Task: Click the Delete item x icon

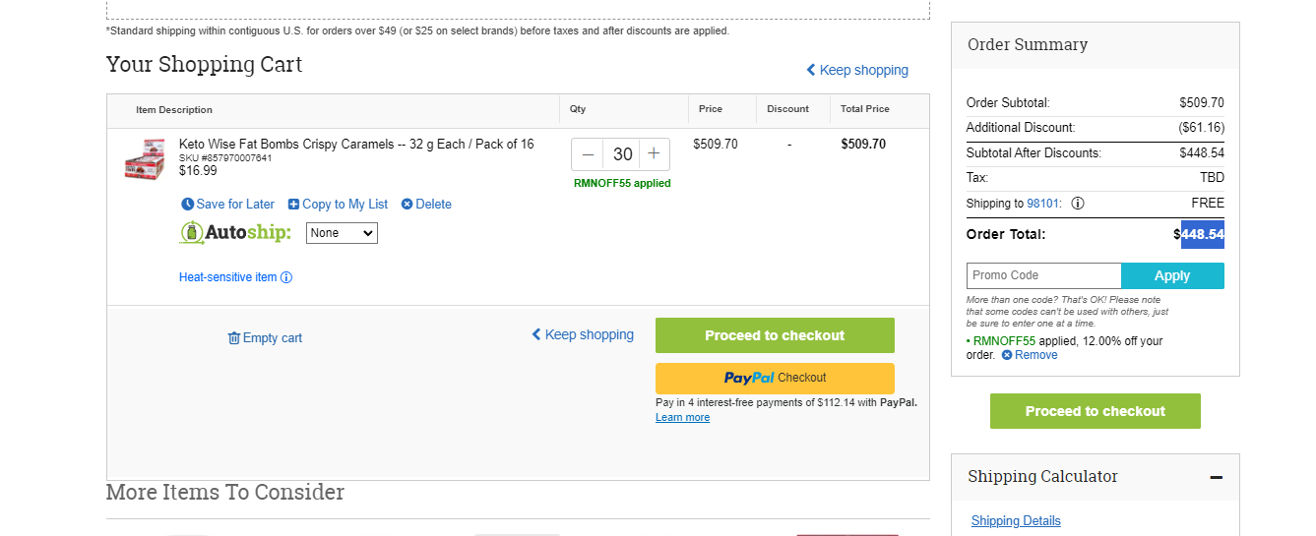Action: click(407, 205)
